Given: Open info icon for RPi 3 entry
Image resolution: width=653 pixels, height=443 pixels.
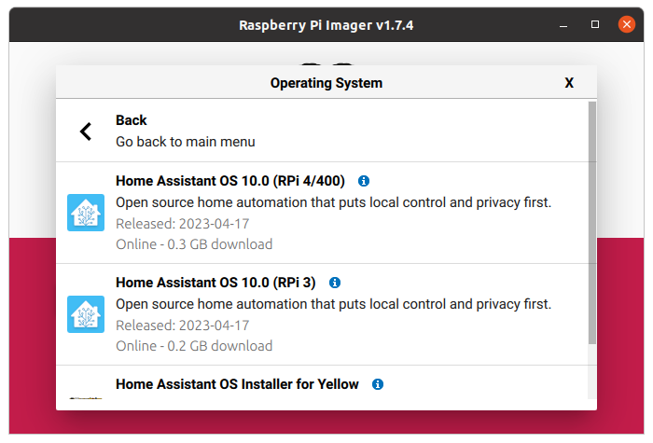Looking at the screenshot, I should tap(335, 283).
